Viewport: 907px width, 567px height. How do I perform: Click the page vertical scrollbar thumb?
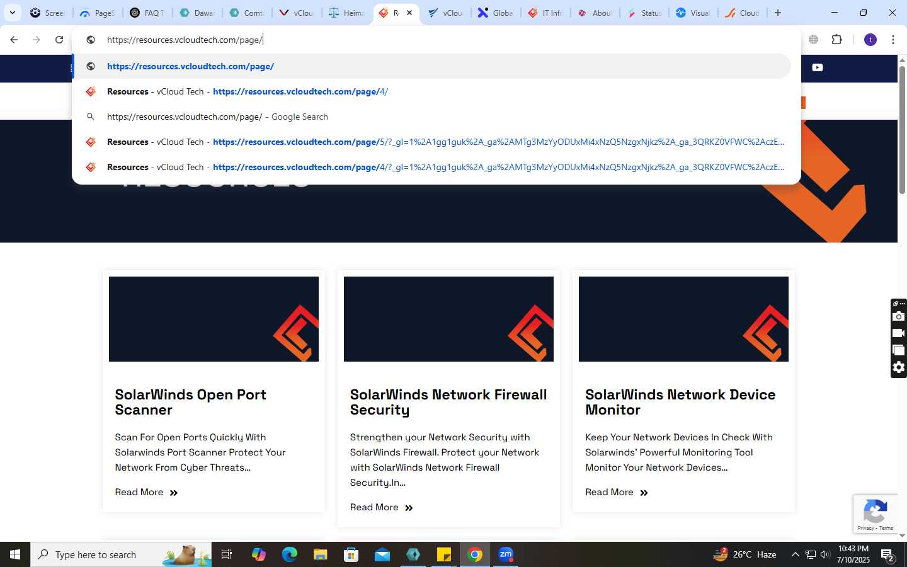pyautogui.click(x=902, y=129)
